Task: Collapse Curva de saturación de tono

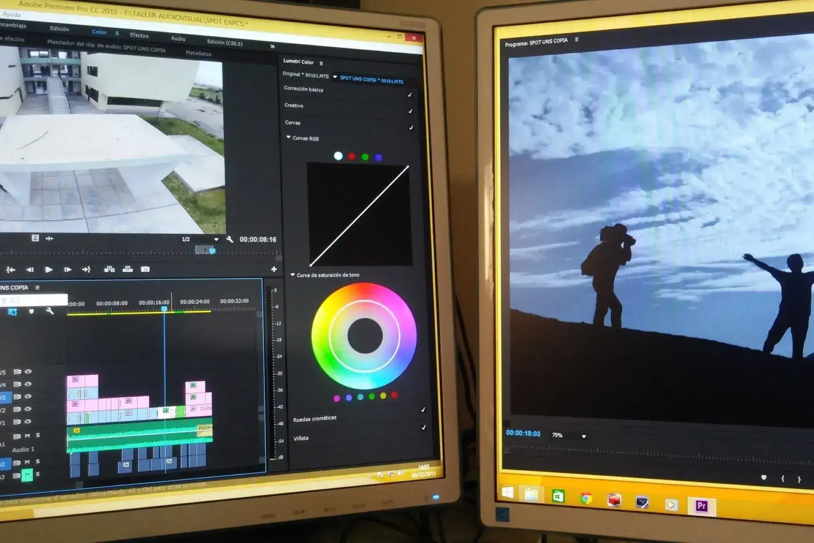Action: [x=293, y=275]
